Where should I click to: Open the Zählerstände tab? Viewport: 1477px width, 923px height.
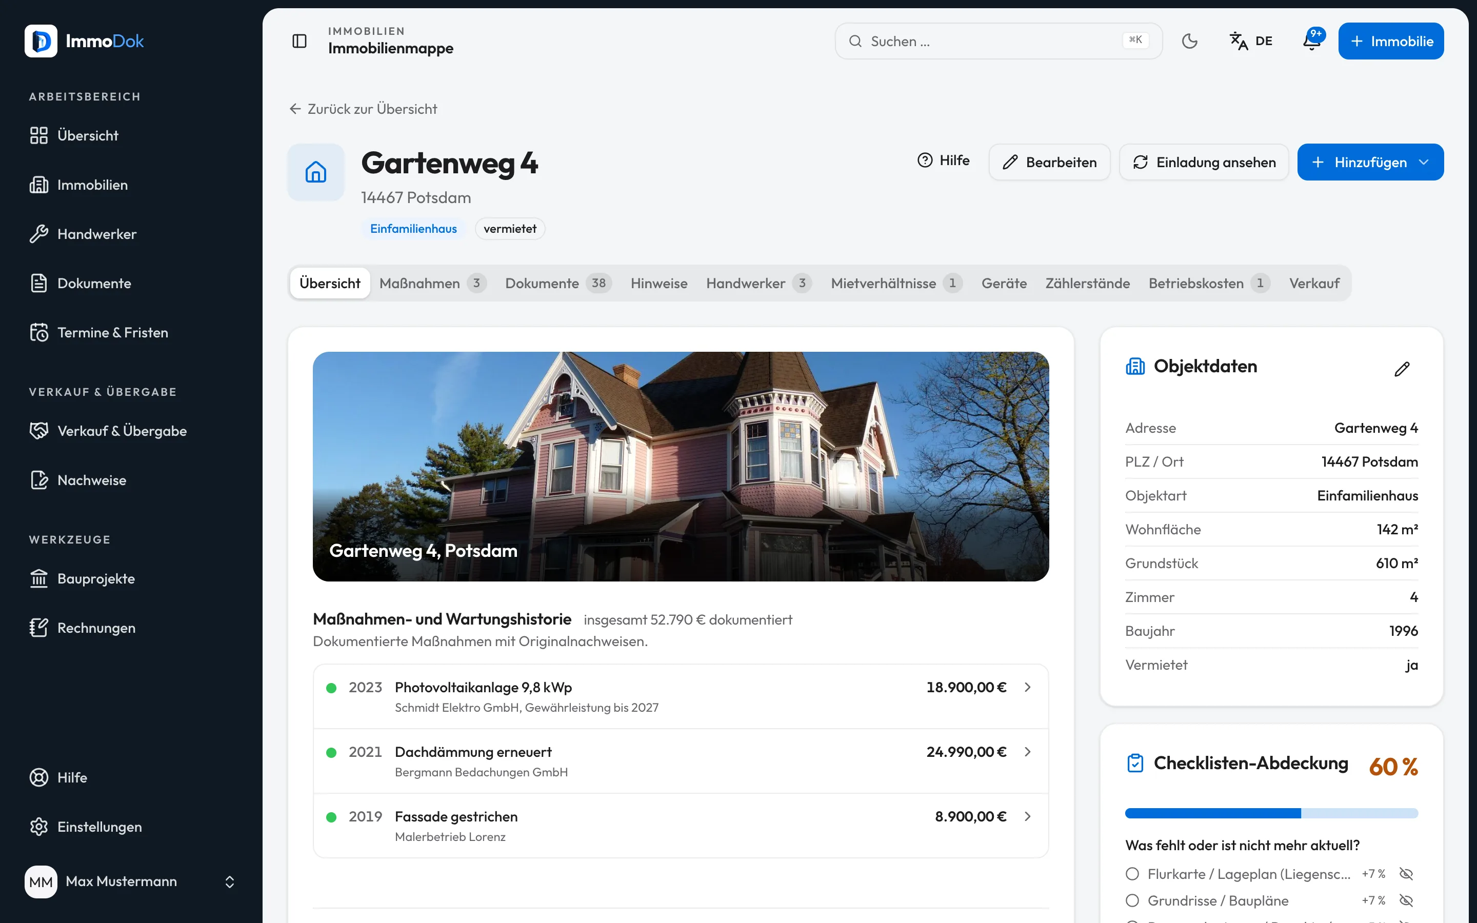[1088, 283]
